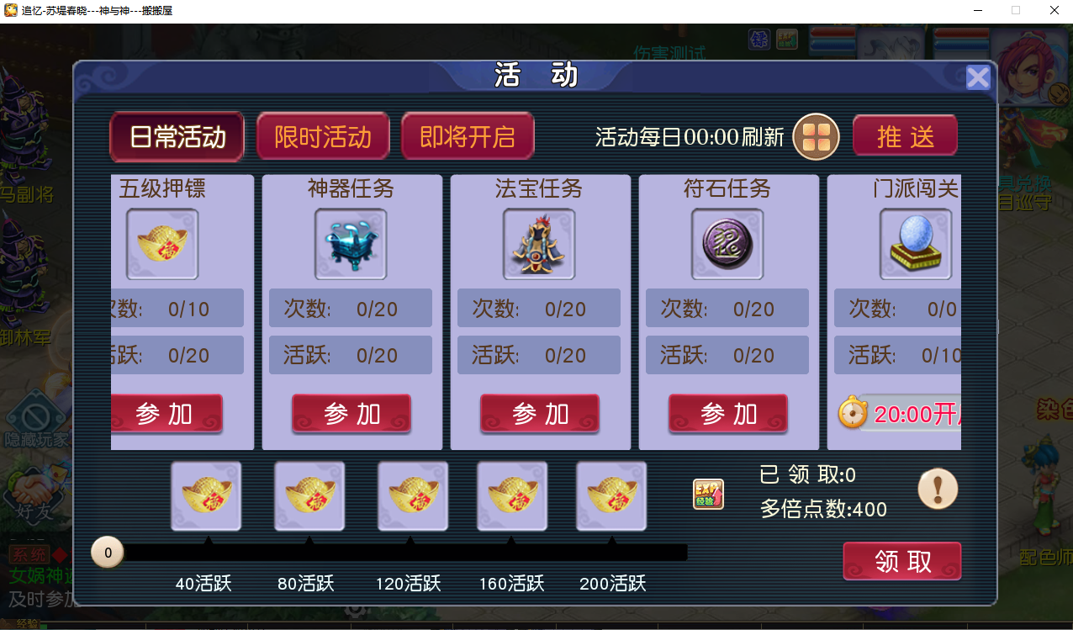Open the orange grid icon beside 推送
Screen dimensions: 1073x630
pyautogui.click(x=817, y=136)
